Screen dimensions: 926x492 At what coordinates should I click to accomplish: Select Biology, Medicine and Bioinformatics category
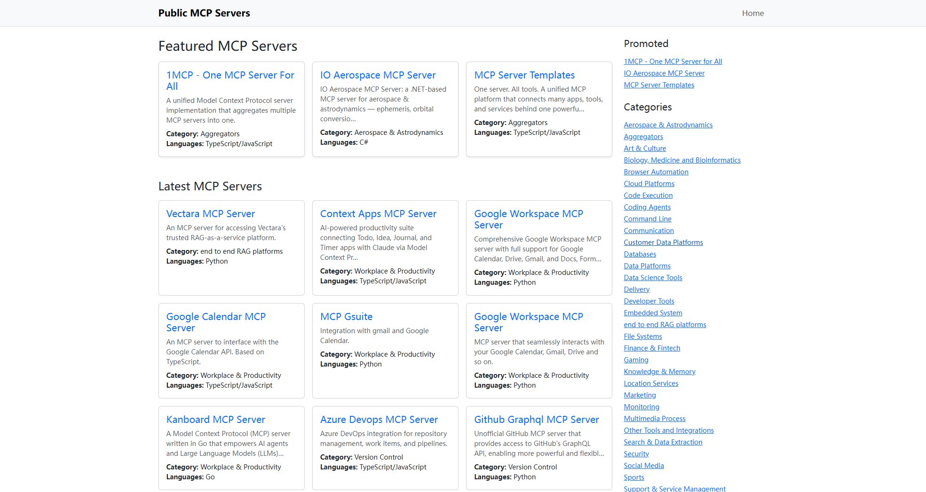(x=682, y=160)
